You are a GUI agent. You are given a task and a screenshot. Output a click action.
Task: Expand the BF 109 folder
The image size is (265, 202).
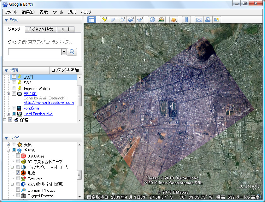coord(8,94)
